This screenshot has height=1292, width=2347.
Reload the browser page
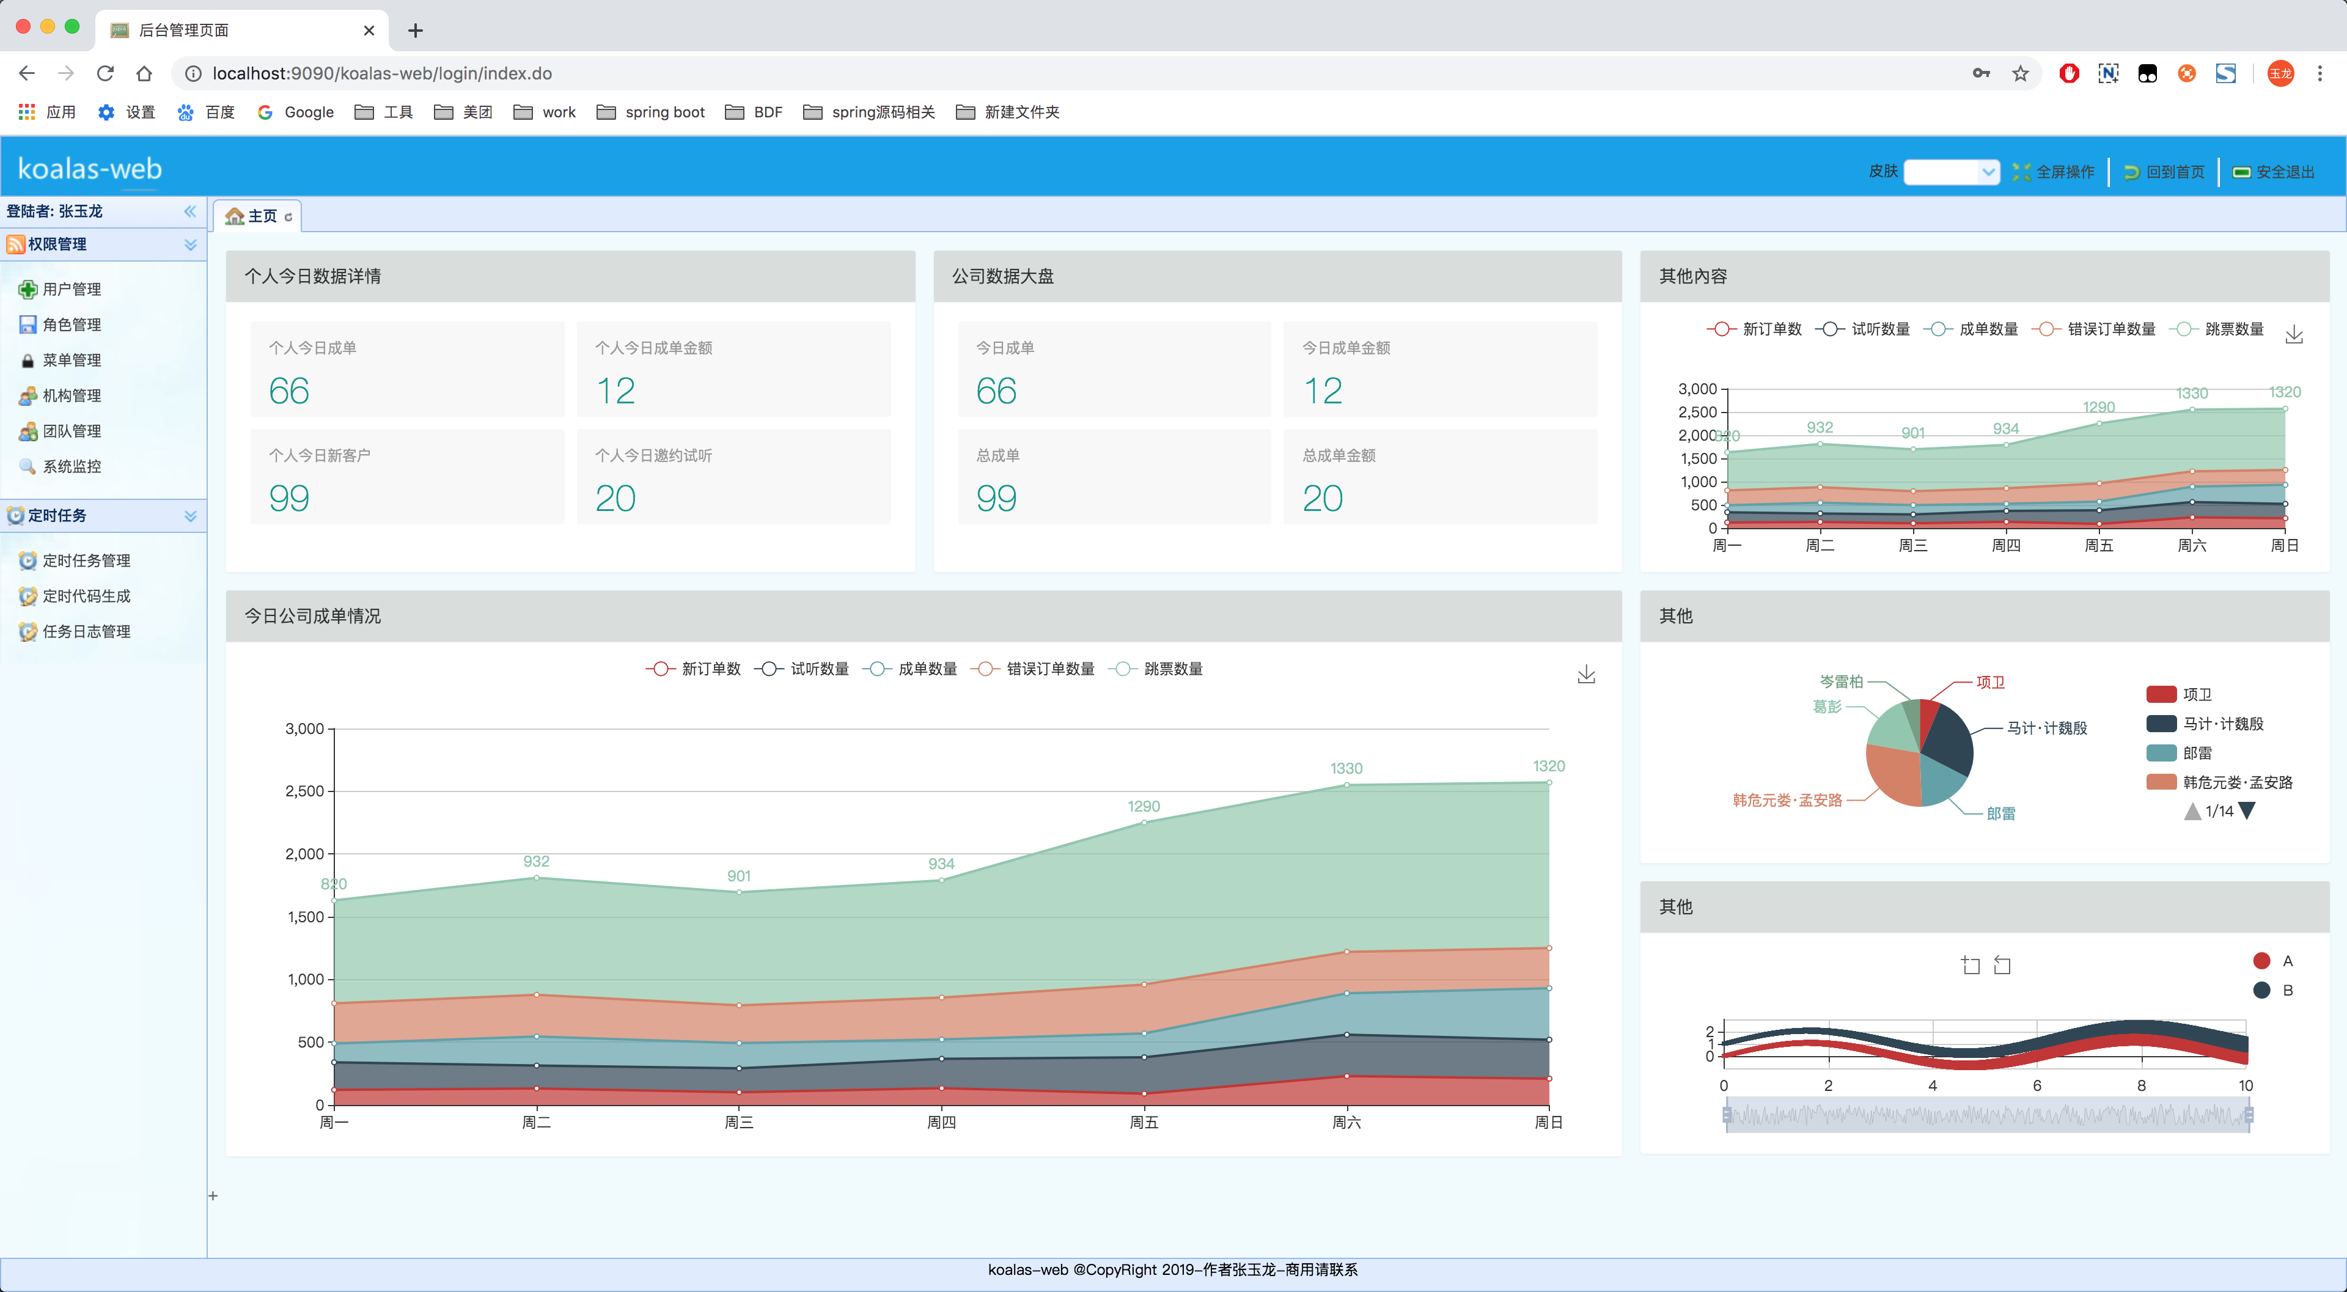click(x=105, y=73)
